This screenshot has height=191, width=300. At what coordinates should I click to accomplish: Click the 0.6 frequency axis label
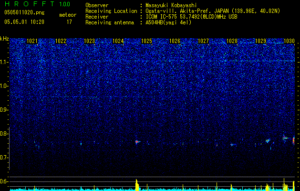point(4,181)
